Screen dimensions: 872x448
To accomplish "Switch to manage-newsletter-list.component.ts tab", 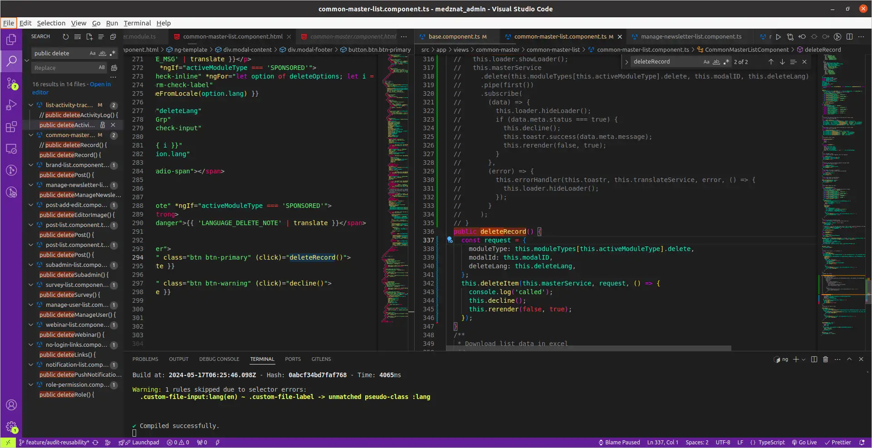I will tap(691, 37).
